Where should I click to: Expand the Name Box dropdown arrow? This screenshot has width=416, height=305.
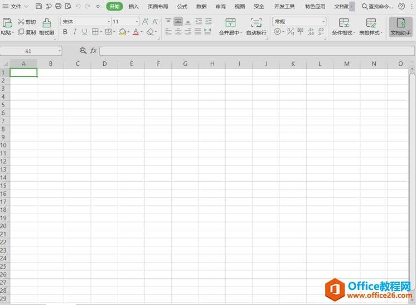60,51
